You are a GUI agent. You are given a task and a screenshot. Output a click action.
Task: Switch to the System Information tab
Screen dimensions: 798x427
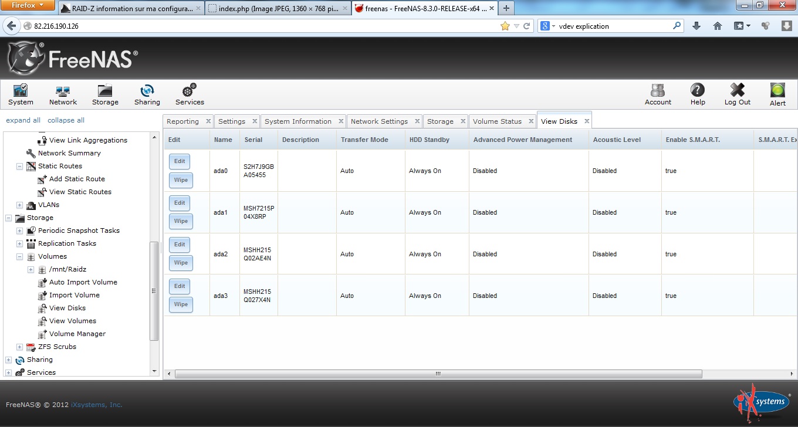click(298, 121)
